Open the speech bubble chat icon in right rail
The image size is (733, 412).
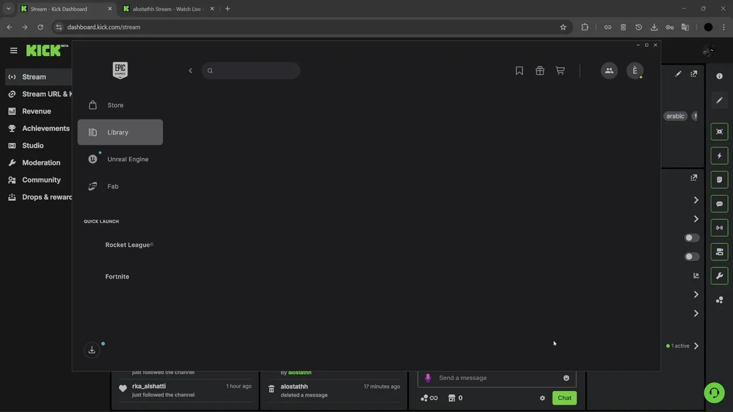[x=720, y=204]
